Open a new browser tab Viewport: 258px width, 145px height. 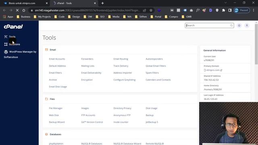[102, 3]
